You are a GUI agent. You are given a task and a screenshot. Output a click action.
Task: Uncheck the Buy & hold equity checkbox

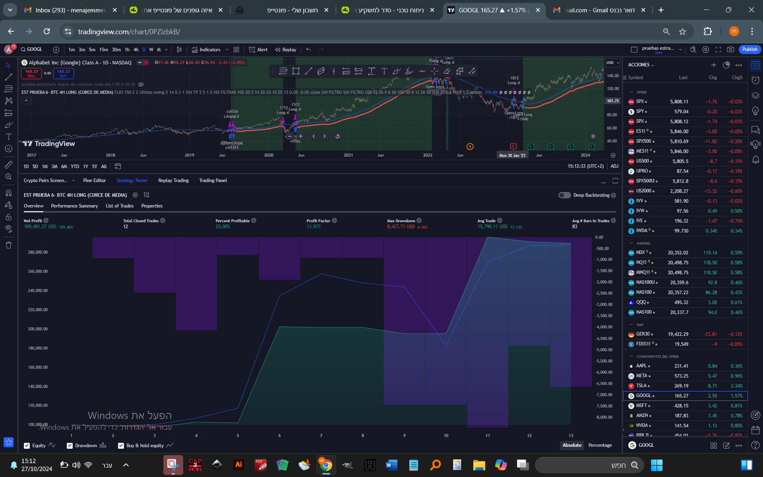tap(121, 446)
